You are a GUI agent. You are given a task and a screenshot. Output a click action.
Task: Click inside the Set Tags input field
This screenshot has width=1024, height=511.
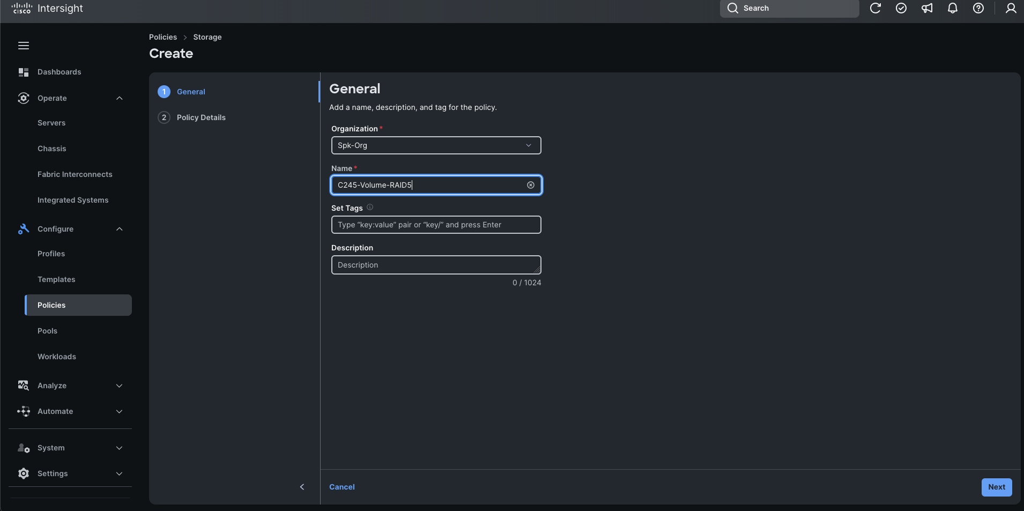pos(436,225)
